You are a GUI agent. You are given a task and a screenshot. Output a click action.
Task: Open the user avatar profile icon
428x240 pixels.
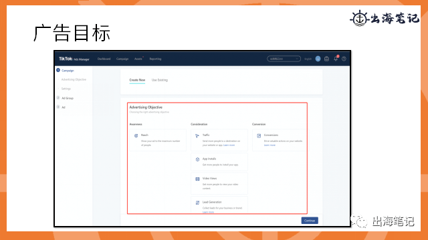[318, 59]
